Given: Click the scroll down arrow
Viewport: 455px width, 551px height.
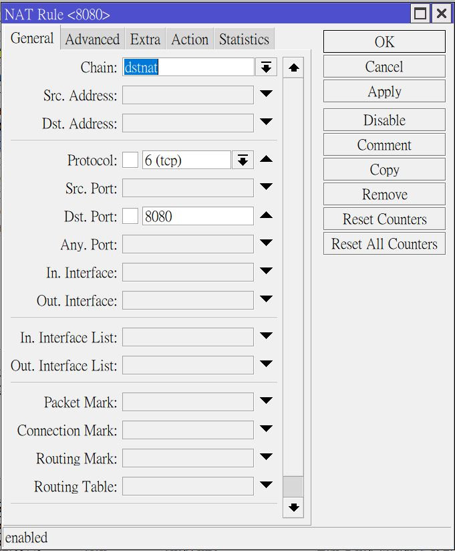Looking at the screenshot, I should click(x=293, y=507).
